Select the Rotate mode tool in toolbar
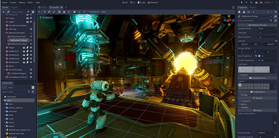 click(x=49, y=12)
